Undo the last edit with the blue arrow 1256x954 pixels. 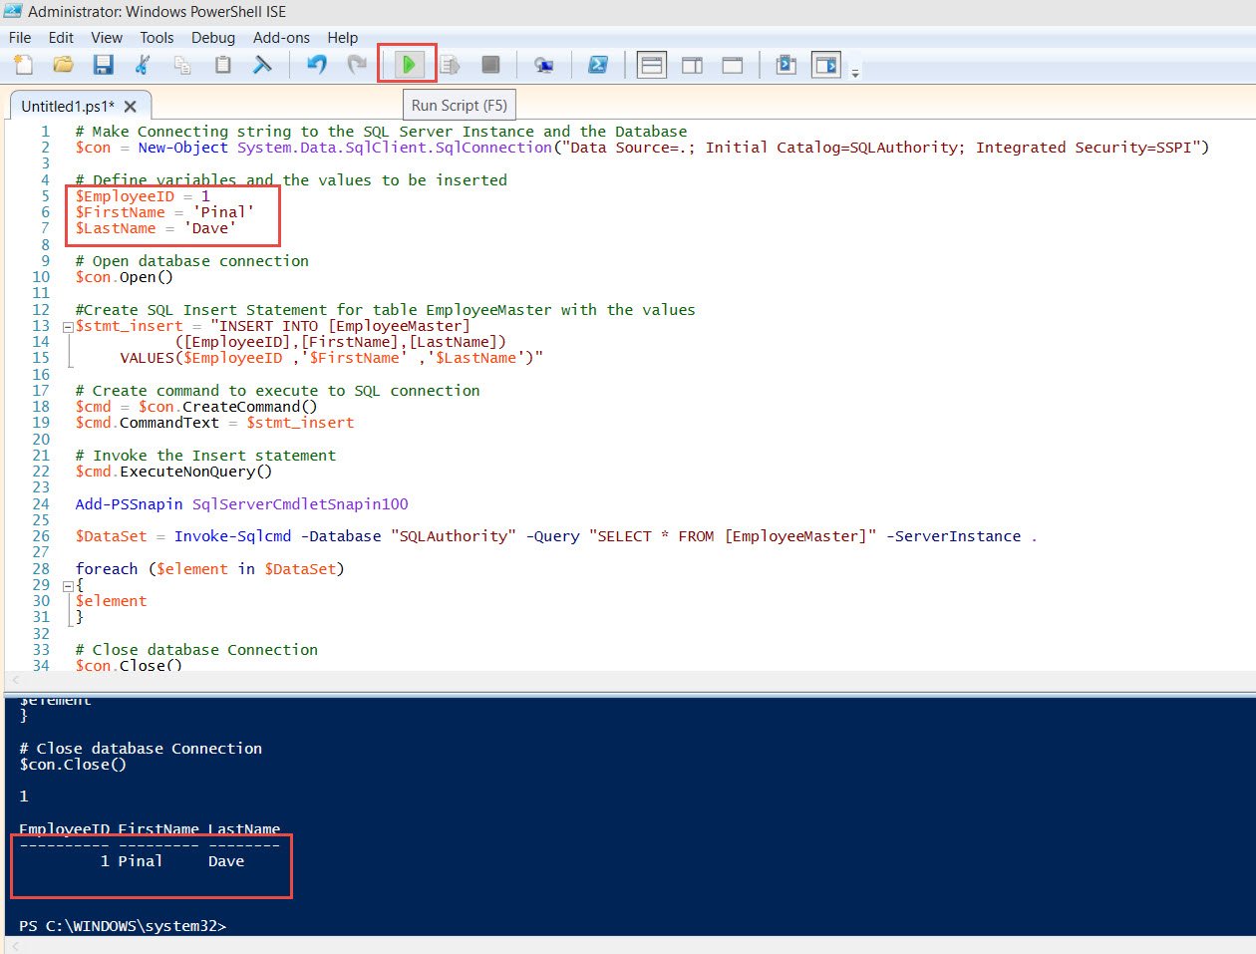[x=317, y=65]
